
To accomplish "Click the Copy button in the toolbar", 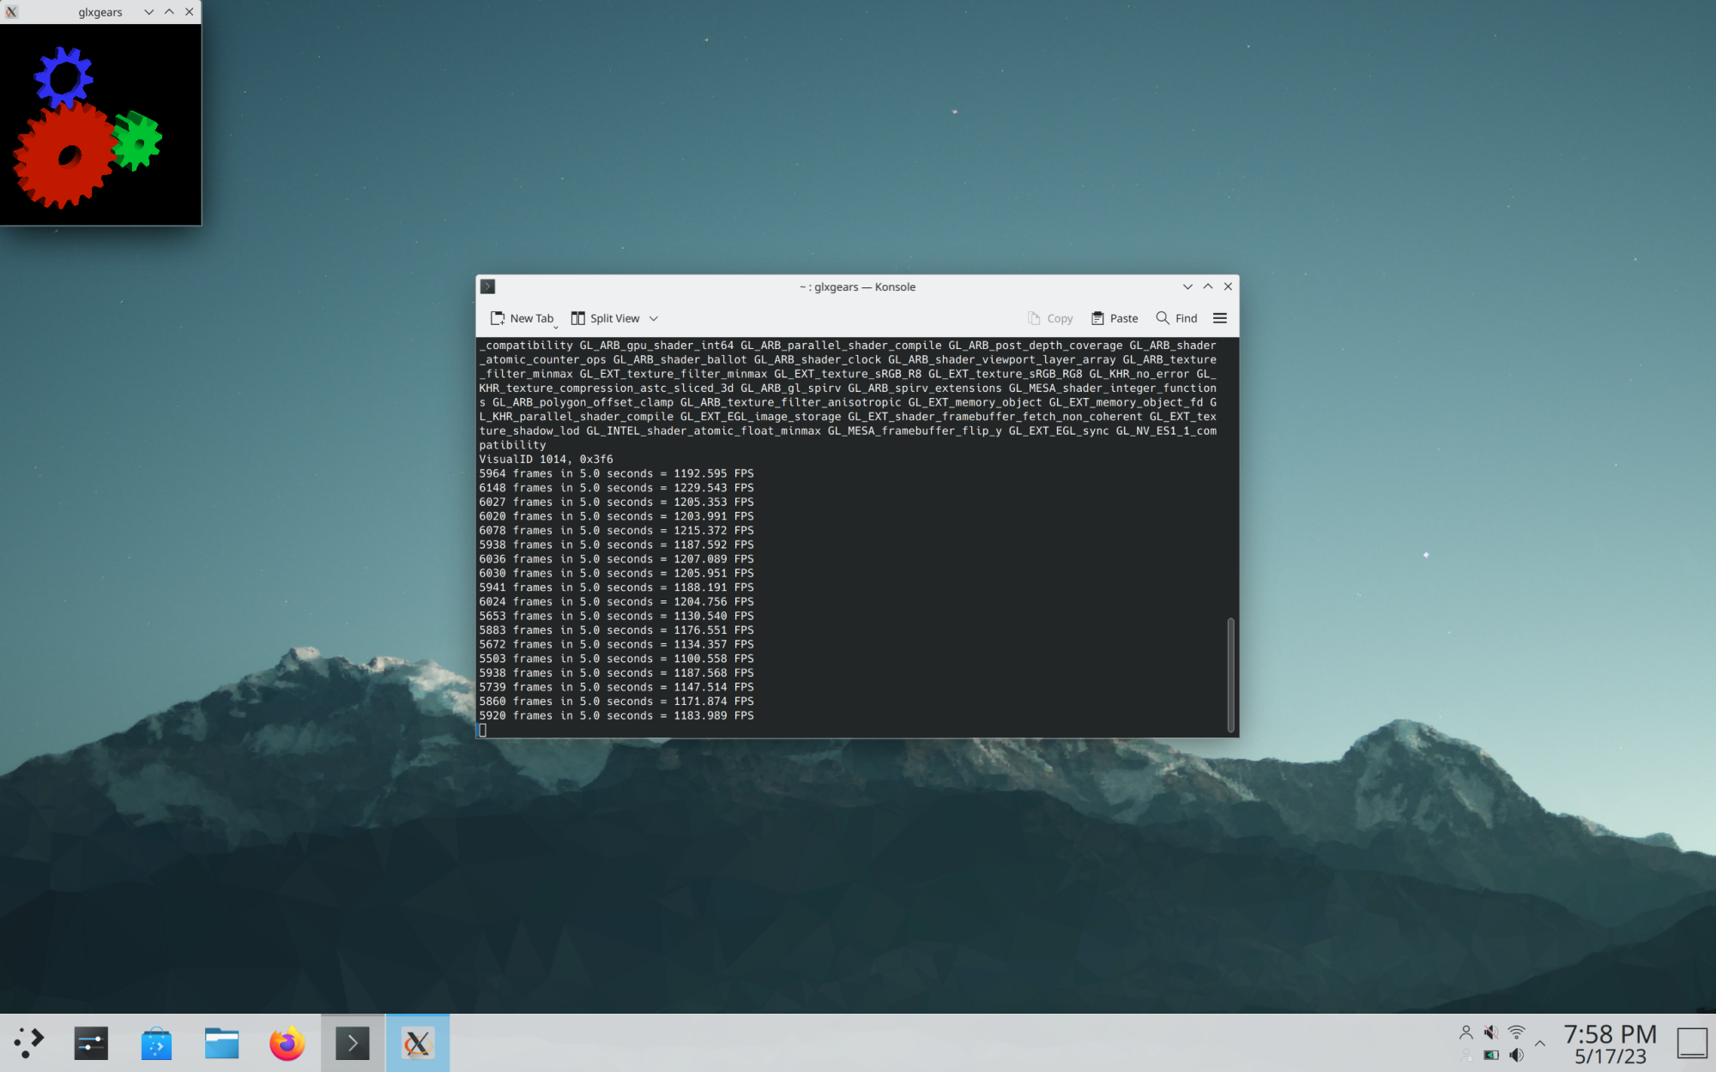I will (1050, 318).
